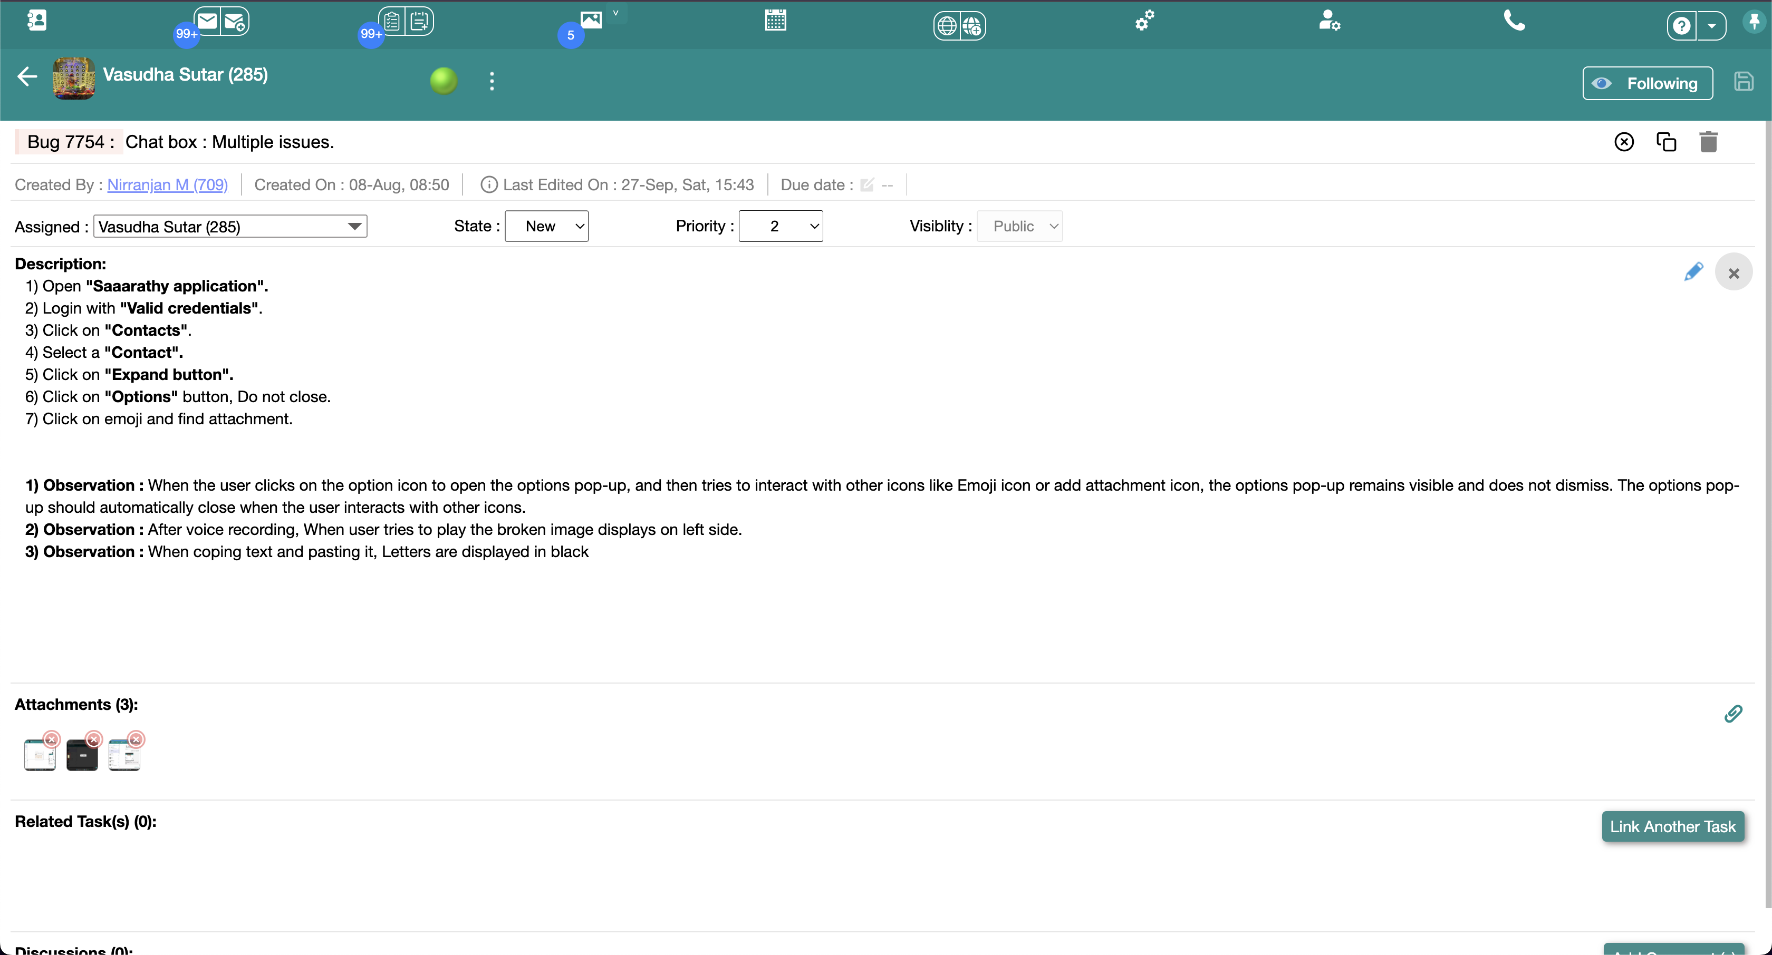
Task: Change the State dropdown from New
Action: point(547,226)
